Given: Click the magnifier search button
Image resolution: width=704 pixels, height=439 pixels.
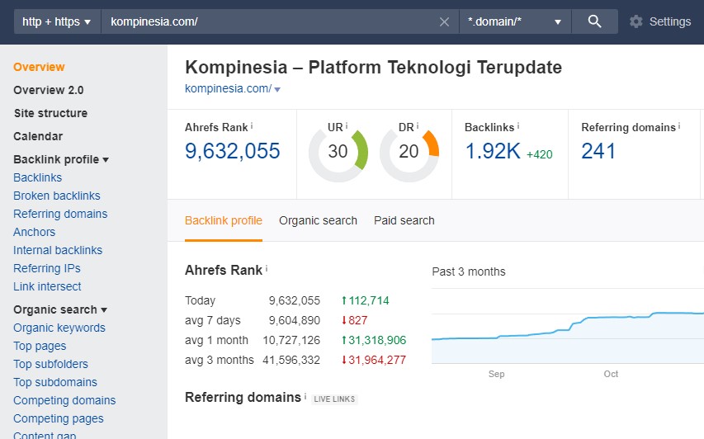Looking at the screenshot, I should 594,21.
